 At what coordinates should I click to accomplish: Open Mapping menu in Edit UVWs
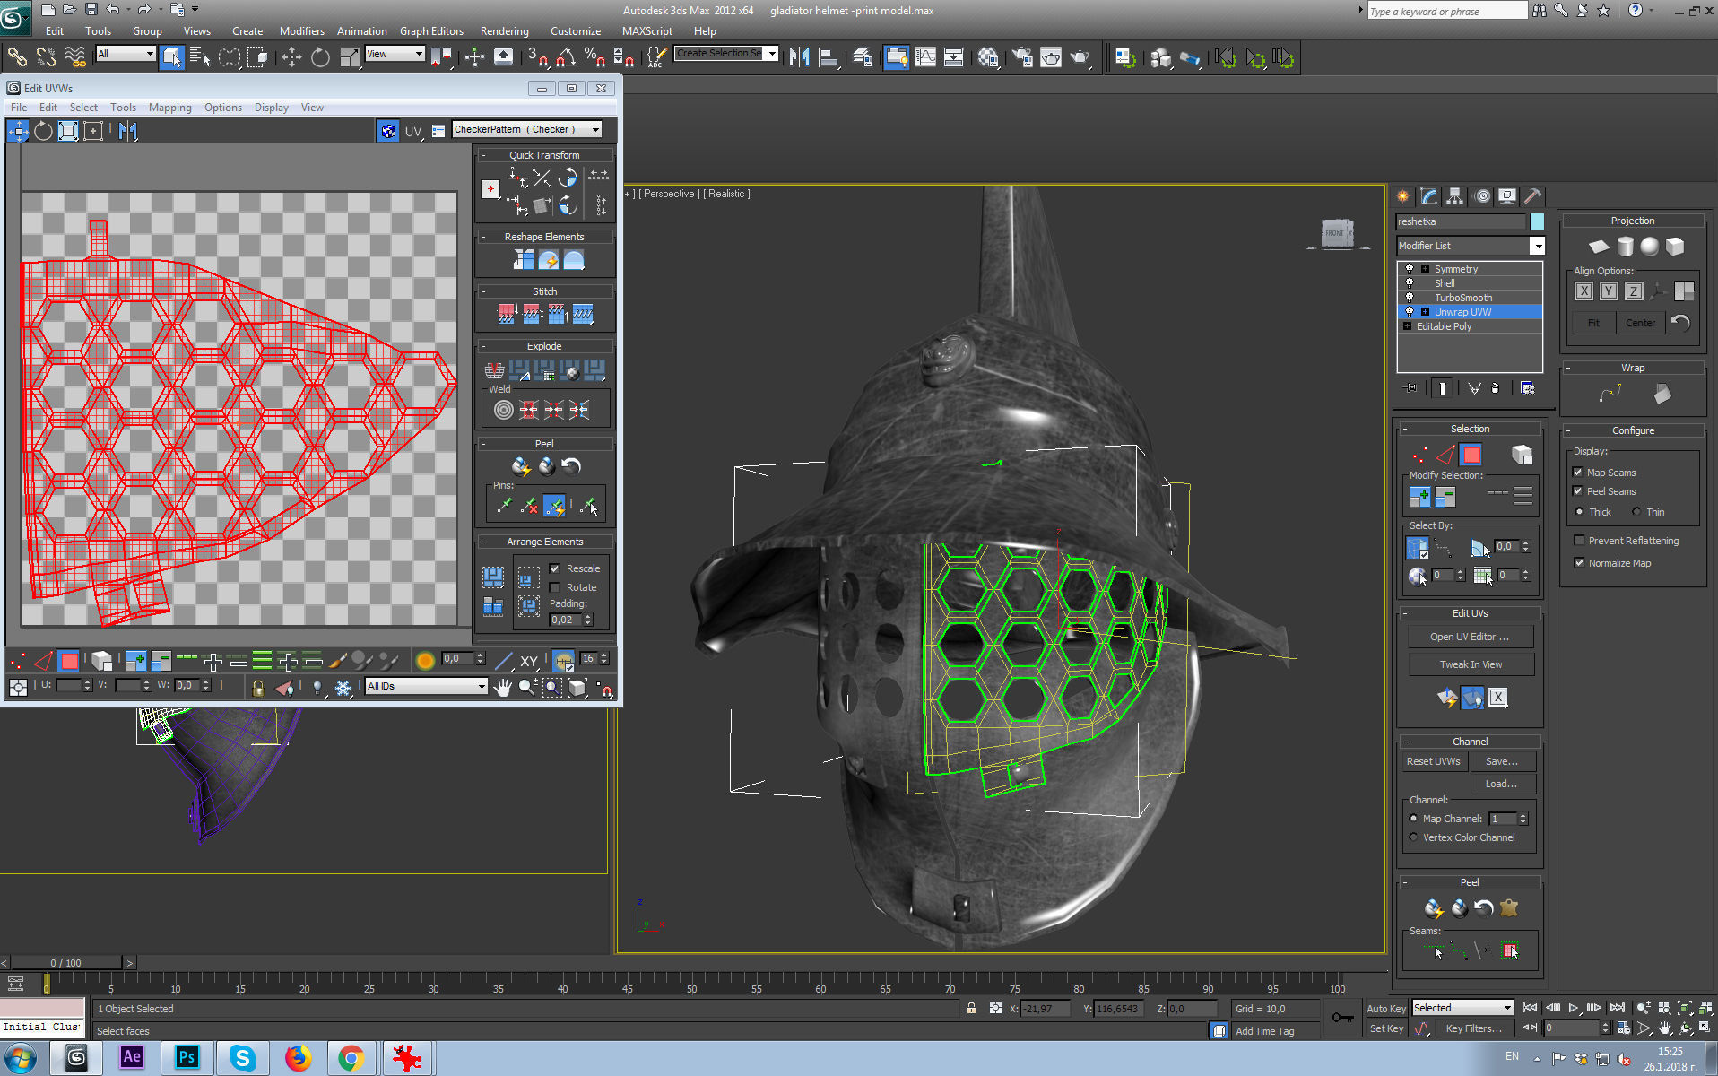pyautogui.click(x=169, y=108)
